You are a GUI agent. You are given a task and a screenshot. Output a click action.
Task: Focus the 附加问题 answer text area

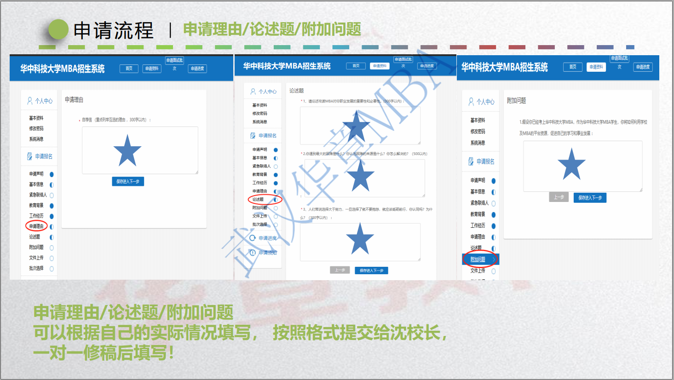[x=583, y=166]
